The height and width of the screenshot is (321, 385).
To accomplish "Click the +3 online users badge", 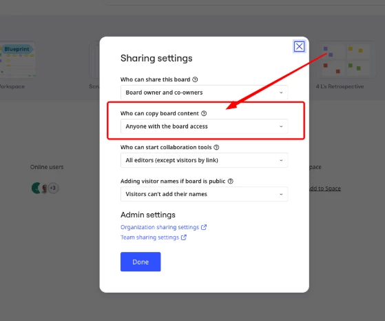I will [x=53, y=188].
